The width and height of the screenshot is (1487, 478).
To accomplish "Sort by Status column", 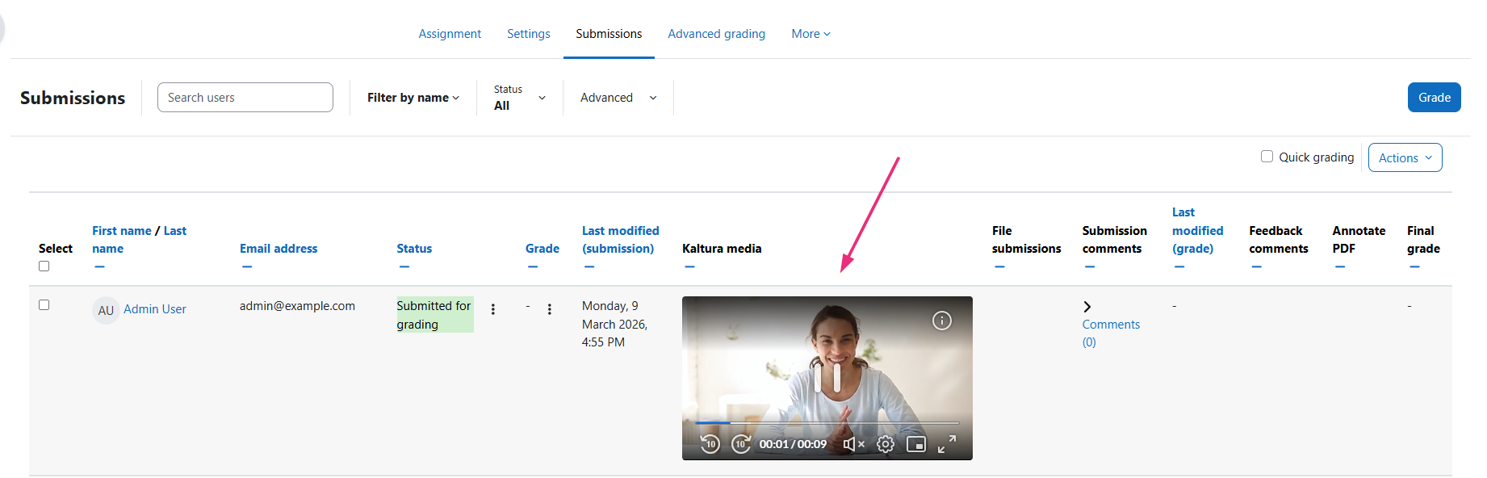I will click(414, 249).
